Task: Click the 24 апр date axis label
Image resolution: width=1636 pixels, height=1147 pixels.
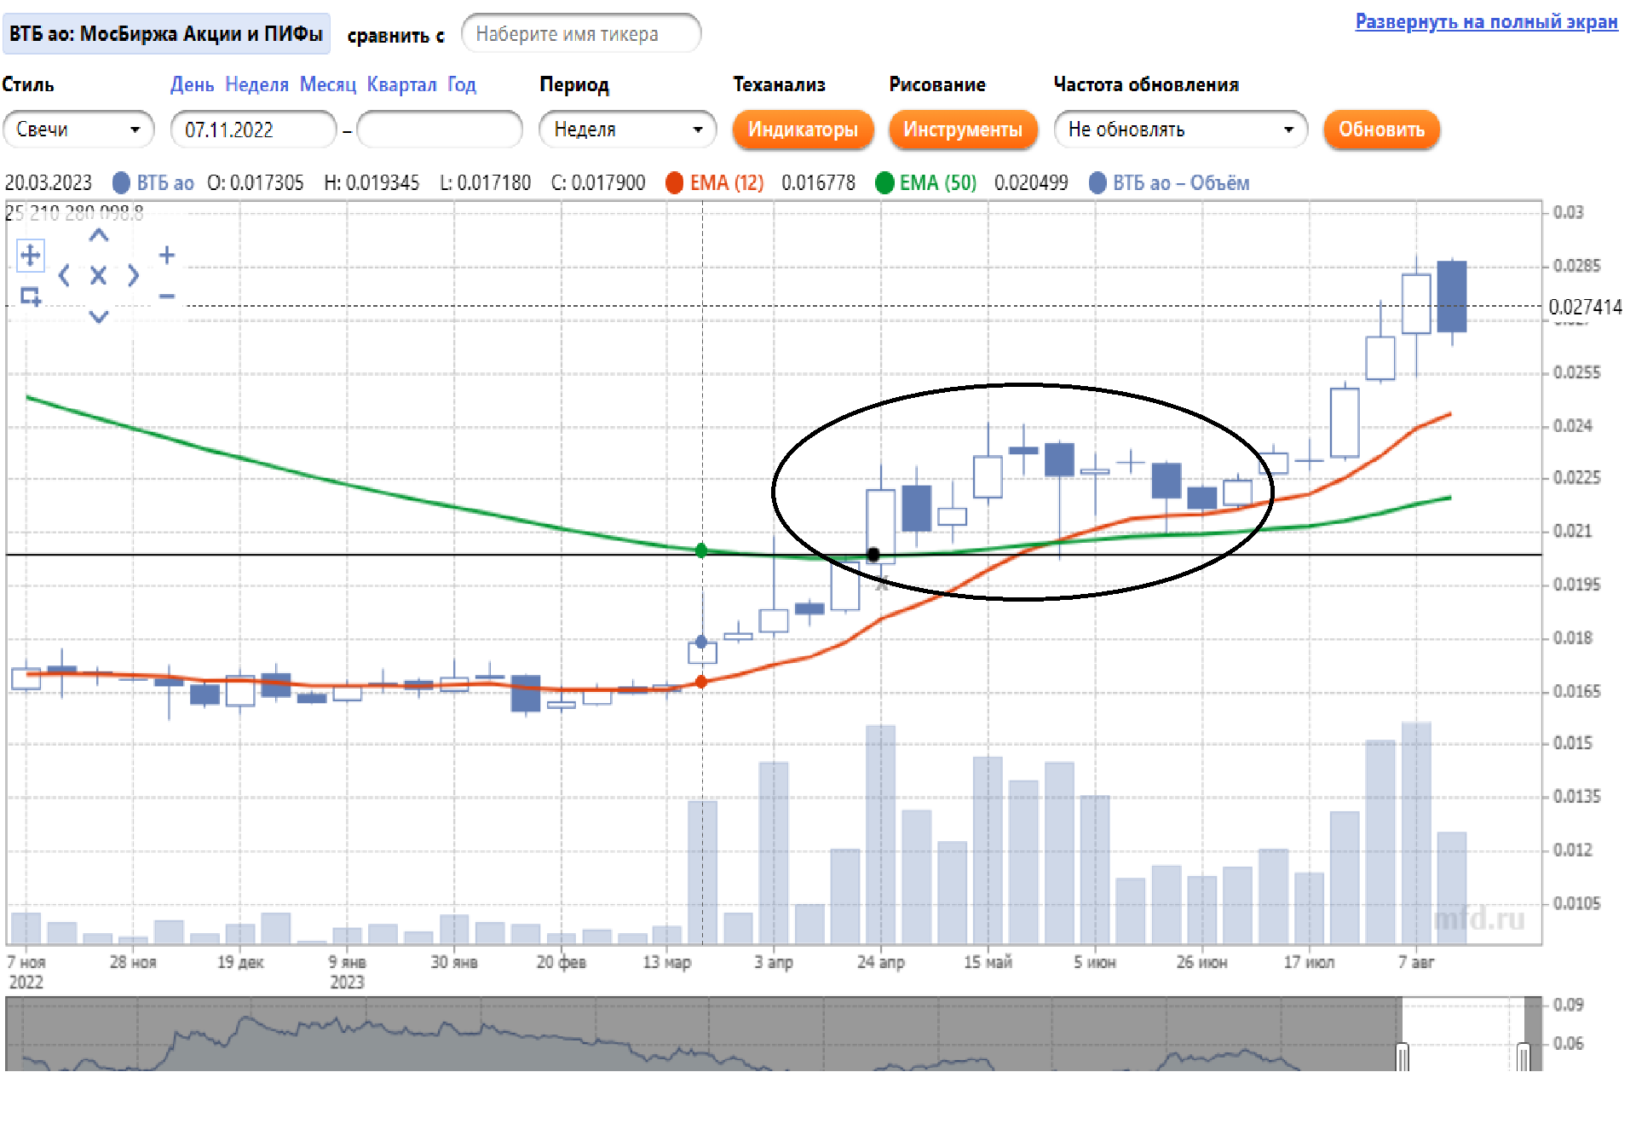Action: coord(880,962)
